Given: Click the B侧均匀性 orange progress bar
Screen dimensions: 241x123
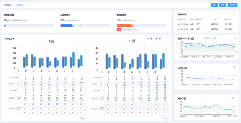Looking at the screenshot, I should click(125, 26).
